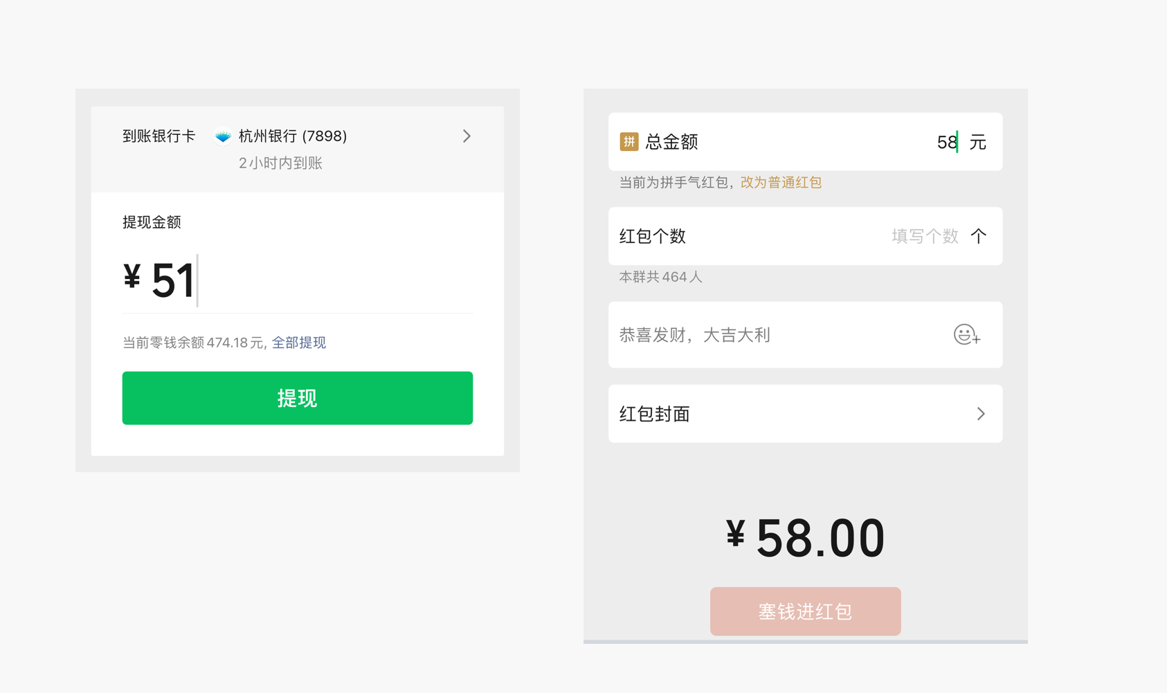The width and height of the screenshot is (1167, 693).
Task: Open 红包封面 chevron arrow
Action: coord(981,414)
